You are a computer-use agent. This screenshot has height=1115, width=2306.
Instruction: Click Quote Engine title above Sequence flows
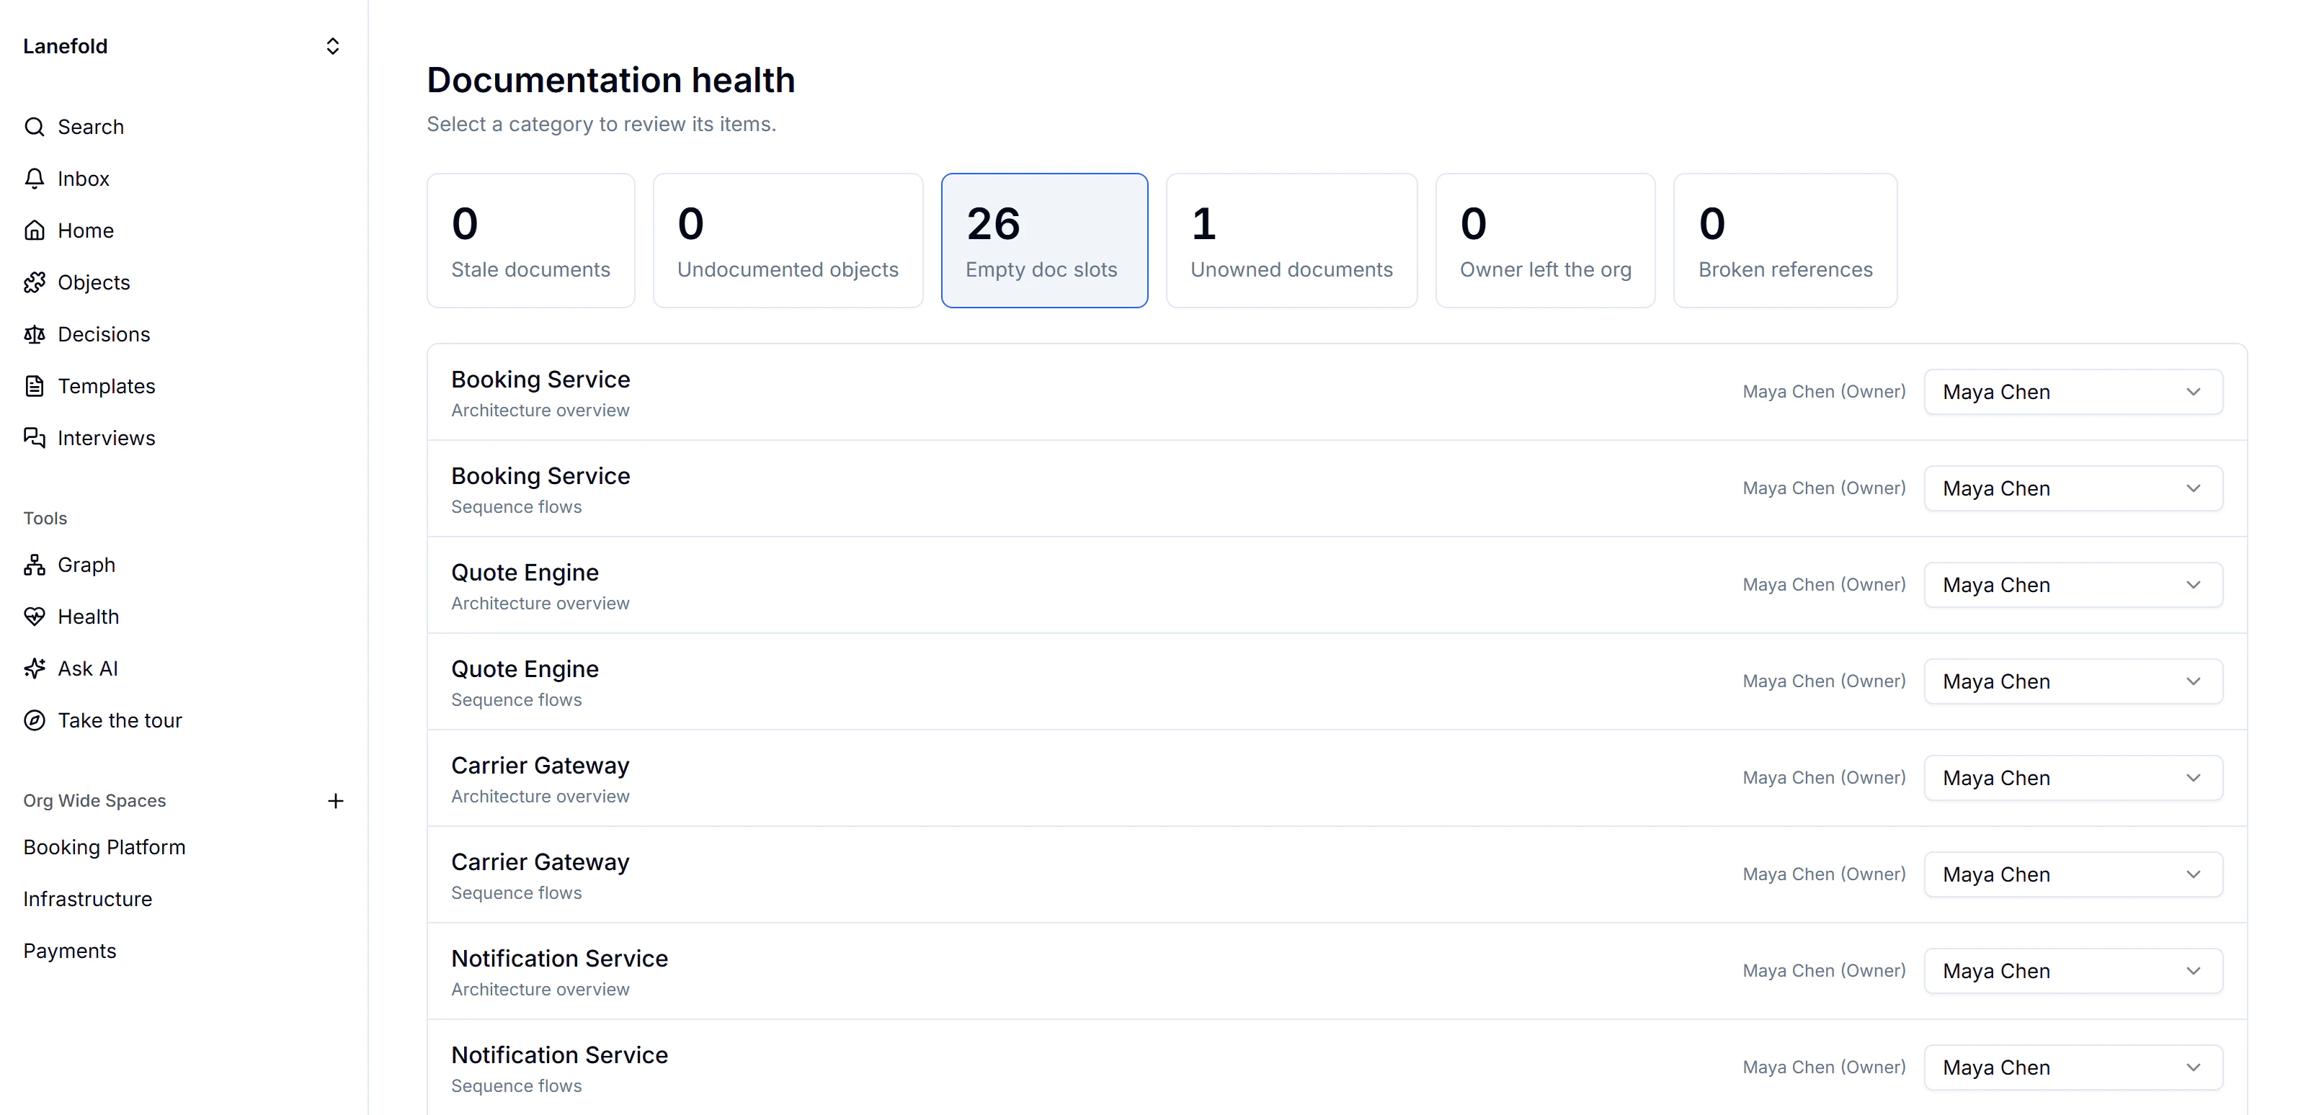click(x=525, y=669)
